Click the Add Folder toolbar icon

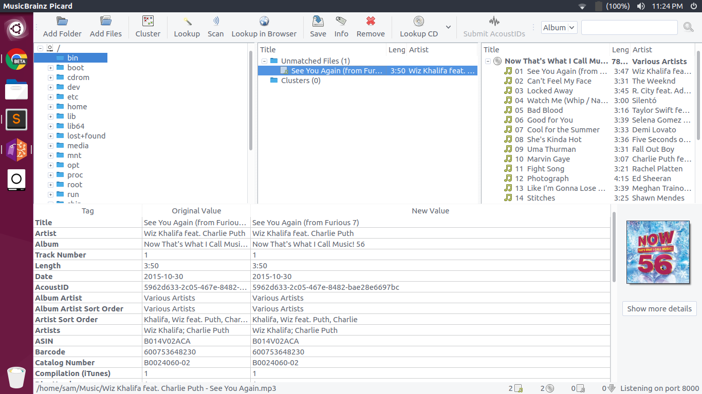coord(62,22)
